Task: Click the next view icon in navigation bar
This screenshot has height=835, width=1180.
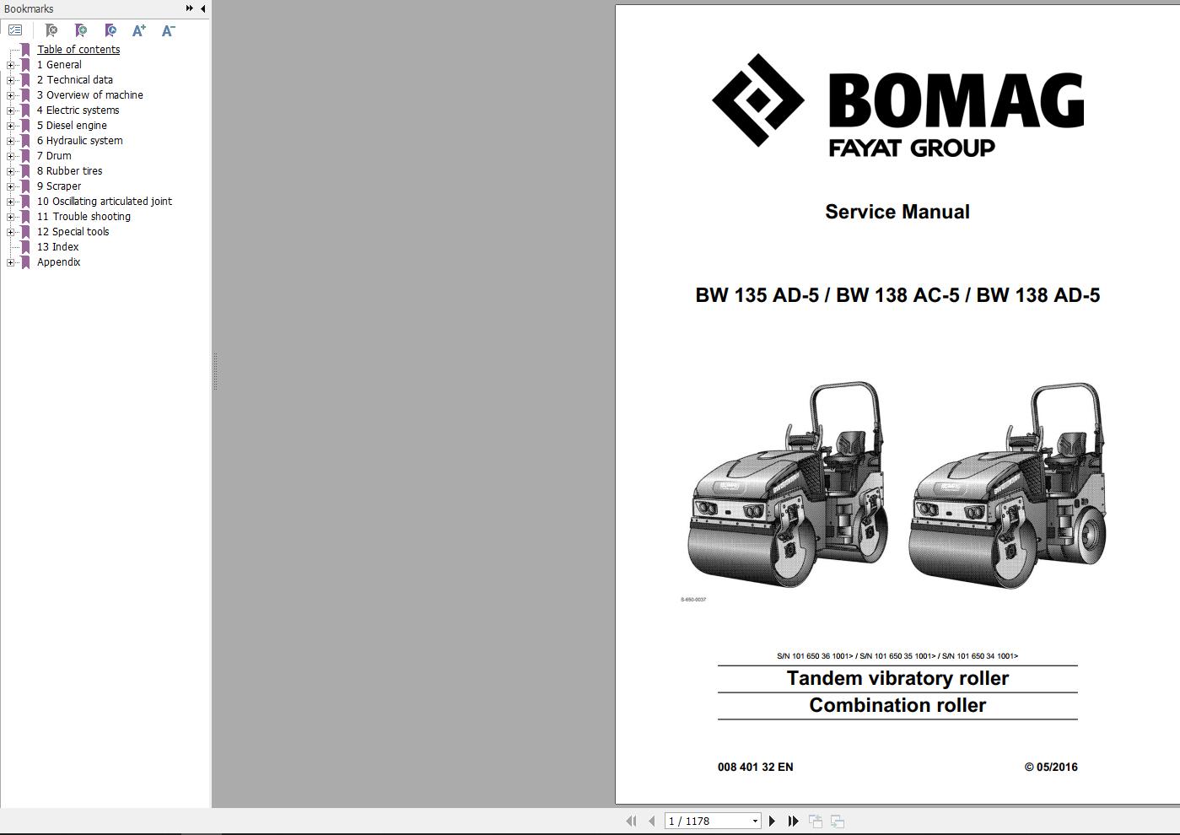Action: [838, 821]
